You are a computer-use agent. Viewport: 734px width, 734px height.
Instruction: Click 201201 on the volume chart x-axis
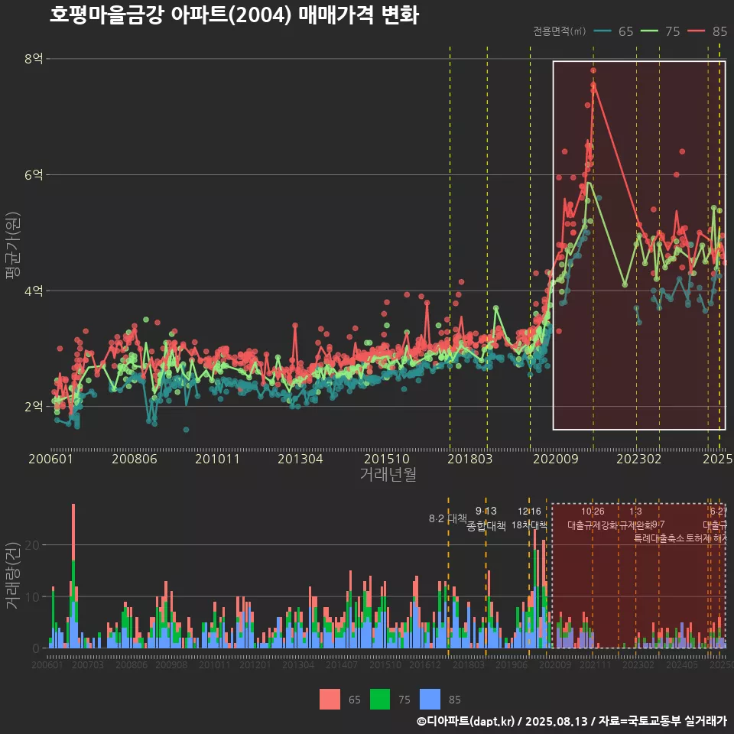(x=255, y=664)
